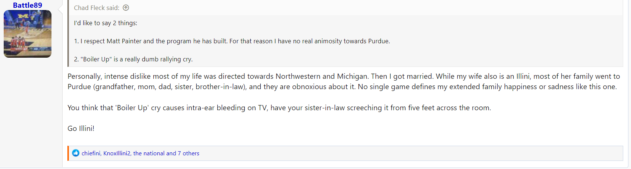This screenshot has height=169, width=631.
Task: Open Battle89's avatar image
Action: 27,34
